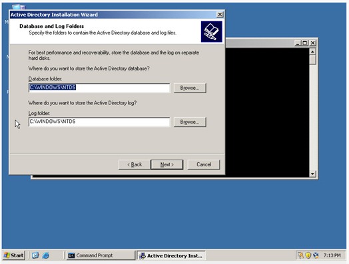Open the Start menu
The width and height of the screenshot is (349, 264).
tap(14, 255)
